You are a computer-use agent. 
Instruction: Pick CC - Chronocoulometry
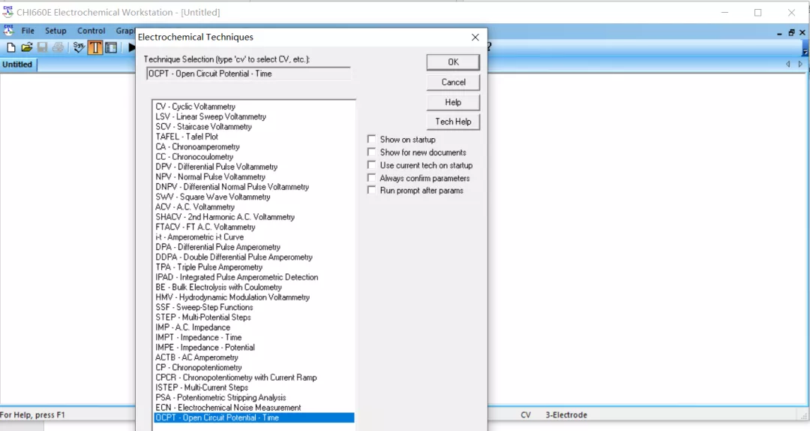pyautogui.click(x=194, y=157)
